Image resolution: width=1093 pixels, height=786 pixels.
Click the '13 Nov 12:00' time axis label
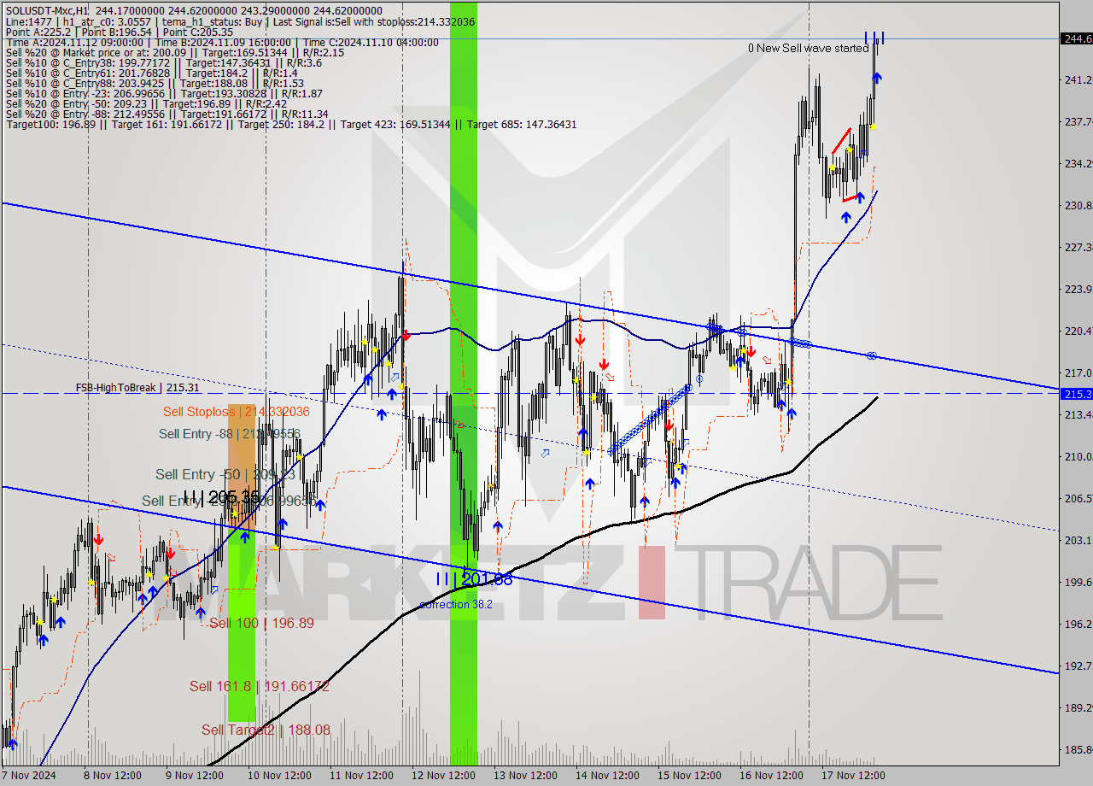pos(525,776)
